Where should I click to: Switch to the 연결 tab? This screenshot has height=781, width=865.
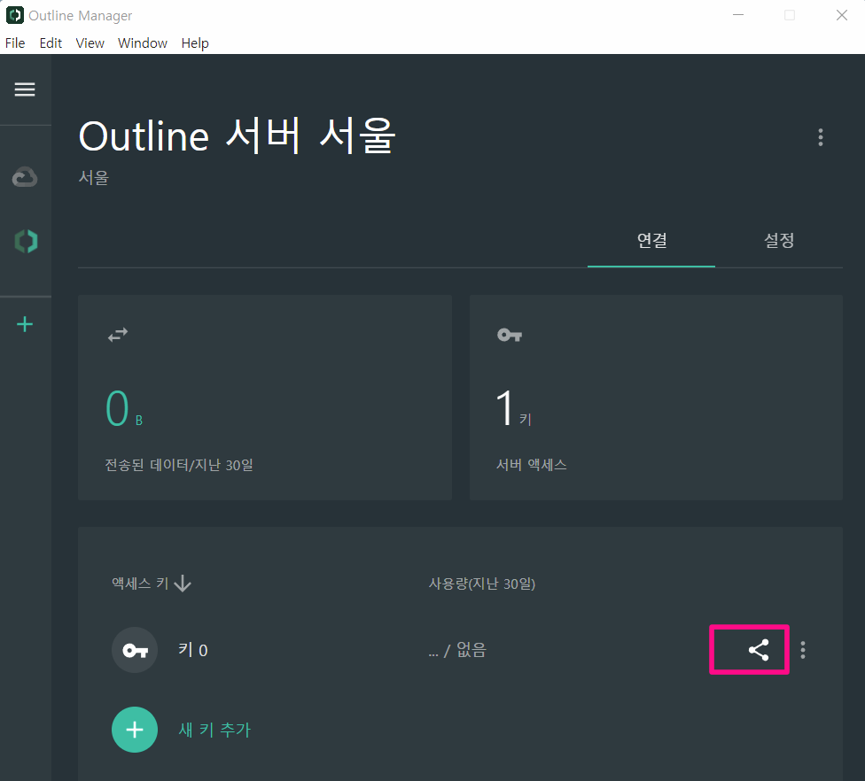pos(651,240)
